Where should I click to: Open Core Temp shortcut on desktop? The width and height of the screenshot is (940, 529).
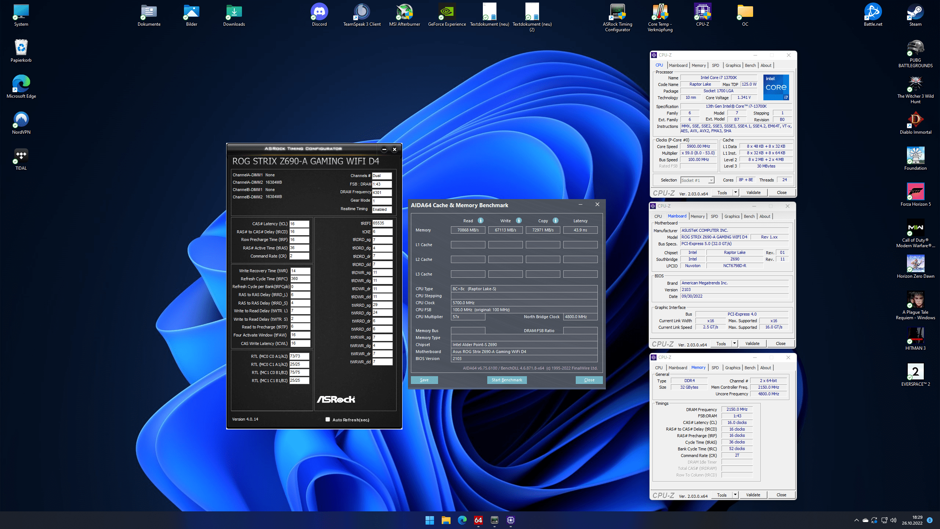(660, 18)
